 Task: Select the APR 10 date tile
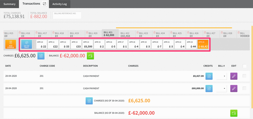click(x=42, y=44)
